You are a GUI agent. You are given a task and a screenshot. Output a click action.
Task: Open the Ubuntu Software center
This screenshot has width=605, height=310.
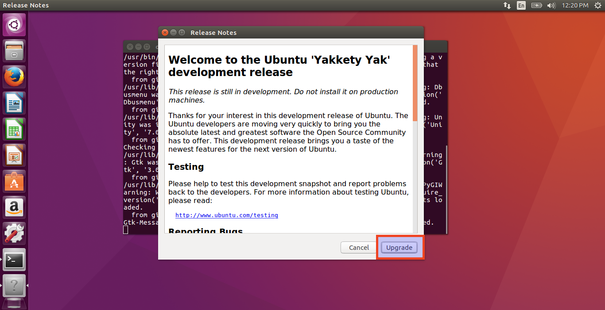click(14, 181)
